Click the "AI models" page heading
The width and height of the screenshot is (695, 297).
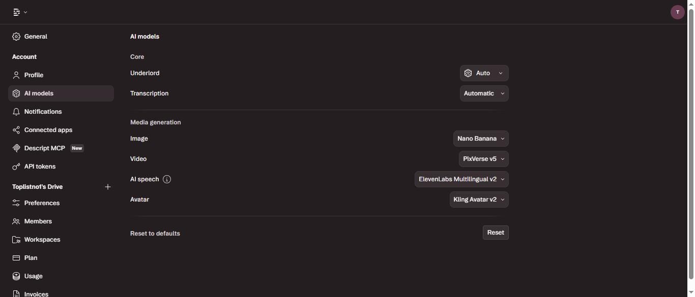(x=145, y=37)
